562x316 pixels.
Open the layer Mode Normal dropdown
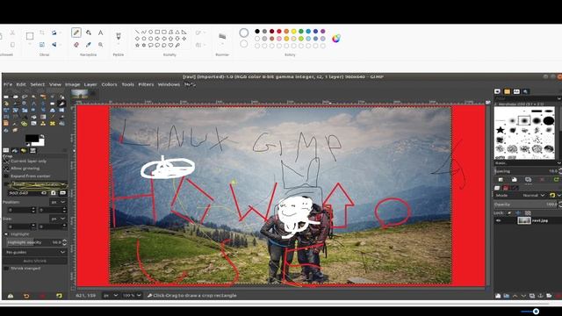pyautogui.click(x=533, y=195)
